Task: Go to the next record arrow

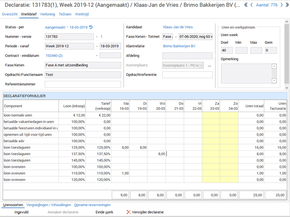Action: [281, 5]
